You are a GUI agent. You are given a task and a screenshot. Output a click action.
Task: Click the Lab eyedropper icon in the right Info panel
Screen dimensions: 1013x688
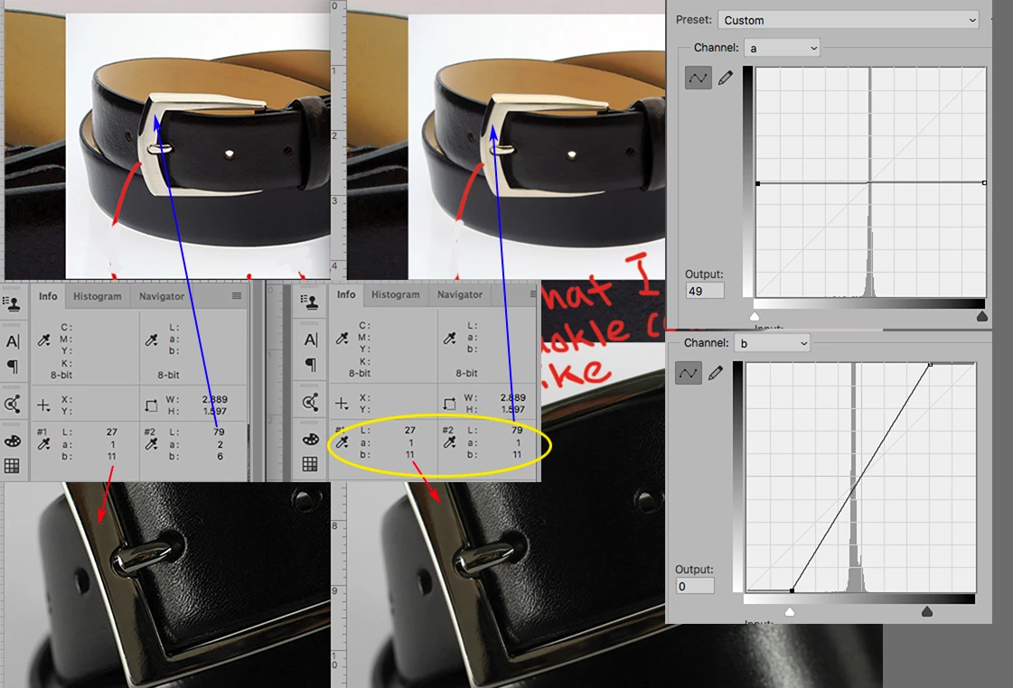point(450,339)
